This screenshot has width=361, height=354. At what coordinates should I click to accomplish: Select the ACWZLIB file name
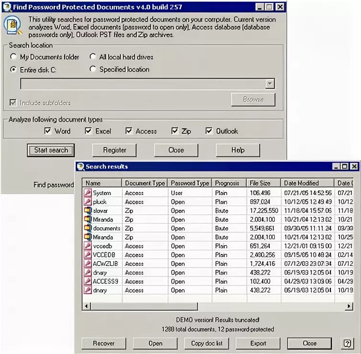pos(105,264)
